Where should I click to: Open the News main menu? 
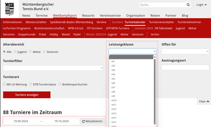pyautogui.click(x=26, y=15)
